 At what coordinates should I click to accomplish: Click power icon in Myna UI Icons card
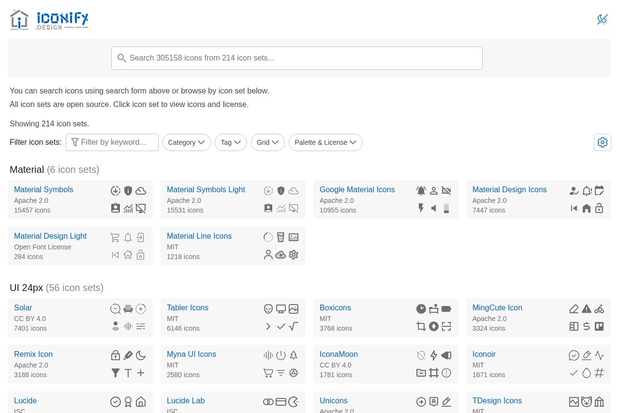click(281, 355)
